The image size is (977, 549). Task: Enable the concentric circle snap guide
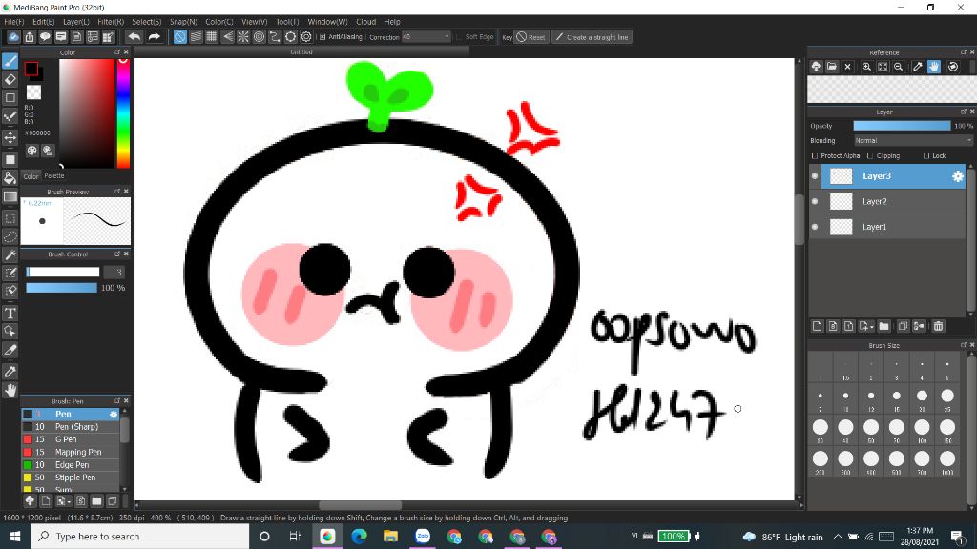[x=259, y=37]
